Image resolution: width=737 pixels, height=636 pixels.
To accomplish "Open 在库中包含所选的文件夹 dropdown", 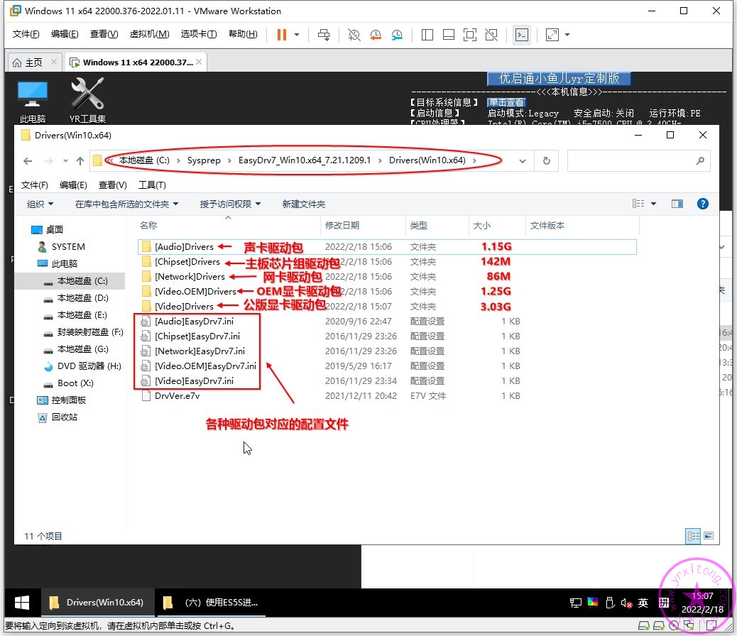I will pos(127,204).
